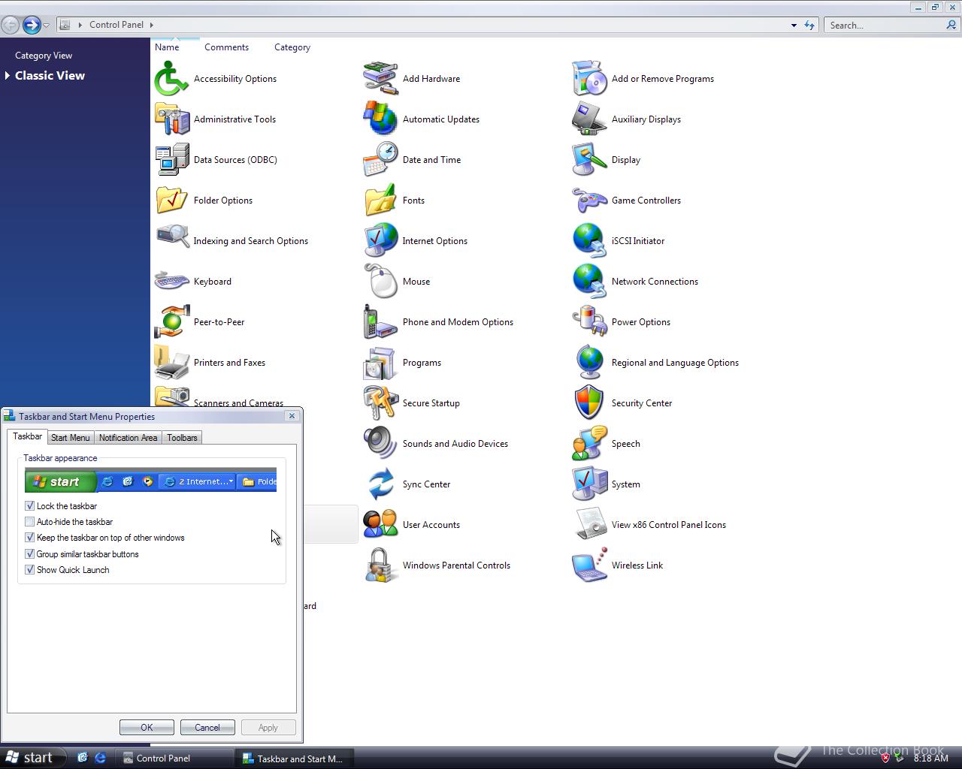
Task: Uncheck Show Quick Launch
Action: [30, 570]
